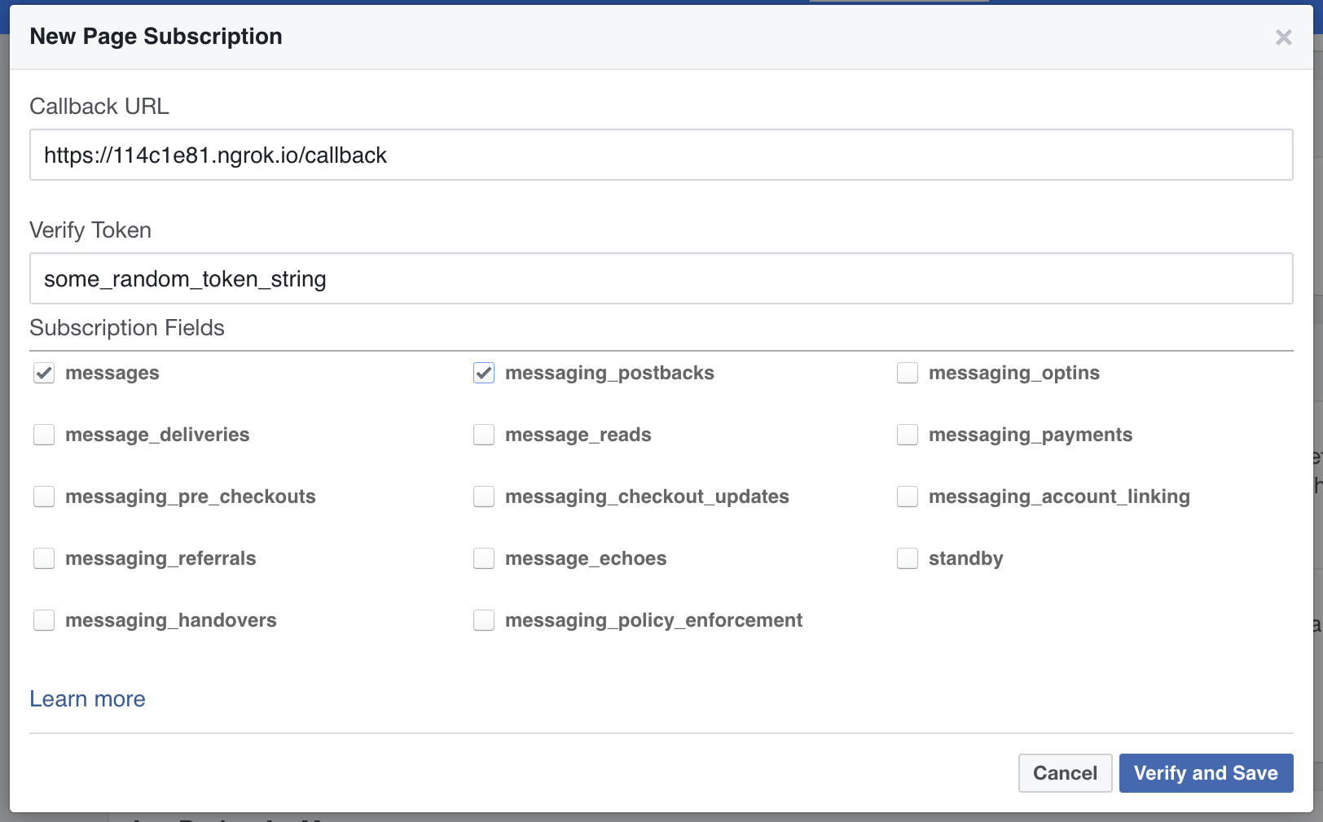Close the New Page Subscription dialog
Image resolution: width=1323 pixels, height=822 pixels.
point(1283,37)
